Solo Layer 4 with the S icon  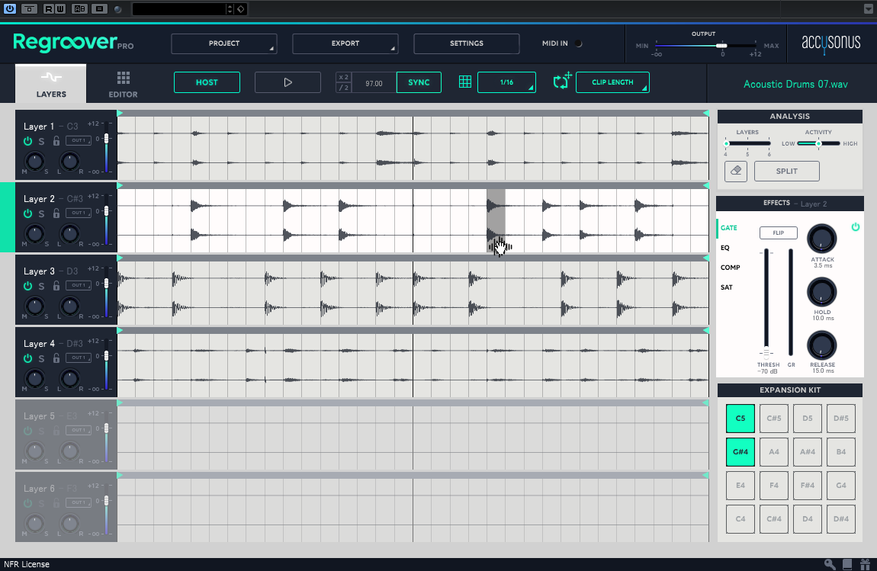pos(41,359)
